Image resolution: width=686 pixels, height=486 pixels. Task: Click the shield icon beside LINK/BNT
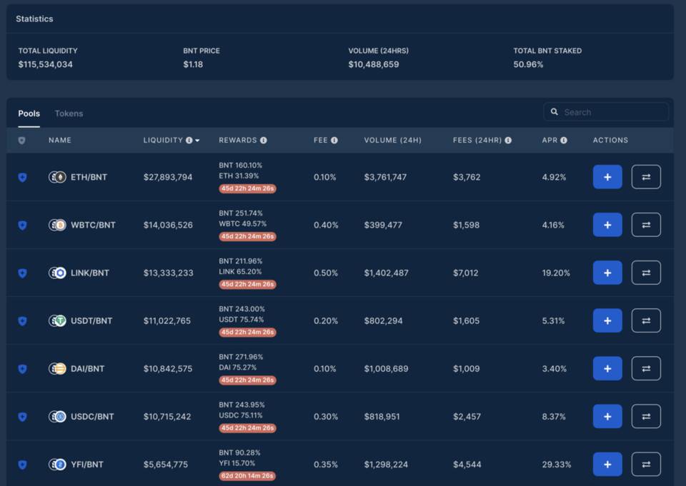coord(22,273)
